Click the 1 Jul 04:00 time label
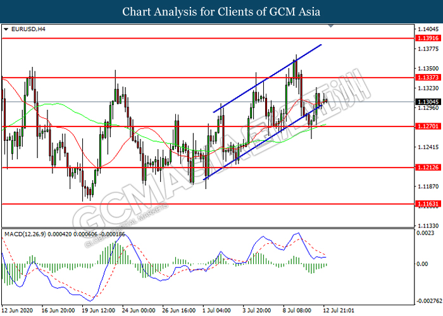The height and width of the screenshot is (316, 443). pyautogui.click(x=217, y=311)
